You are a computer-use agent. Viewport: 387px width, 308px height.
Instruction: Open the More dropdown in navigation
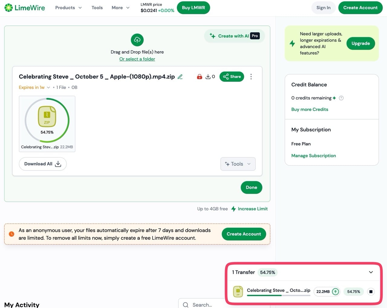pyautogui.click(x=120, y=8)
